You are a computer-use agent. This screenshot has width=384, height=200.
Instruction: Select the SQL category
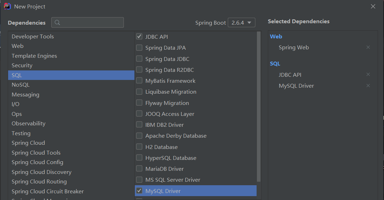[x=71, y=75]
